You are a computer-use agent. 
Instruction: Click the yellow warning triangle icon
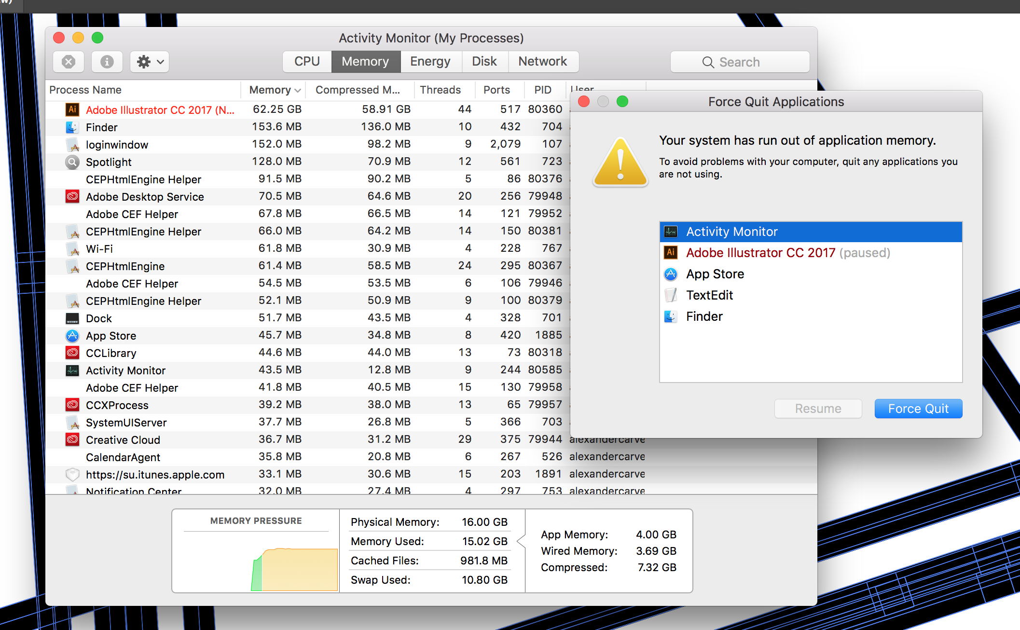coord(620,163)
